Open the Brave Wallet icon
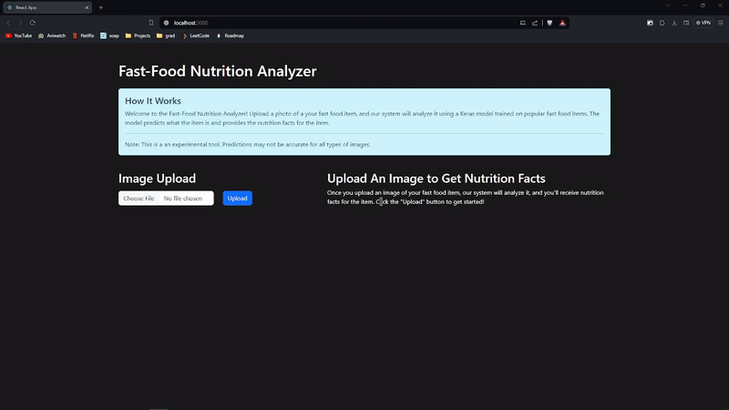Viewport: 729px width, 410px height. [686, 23]
